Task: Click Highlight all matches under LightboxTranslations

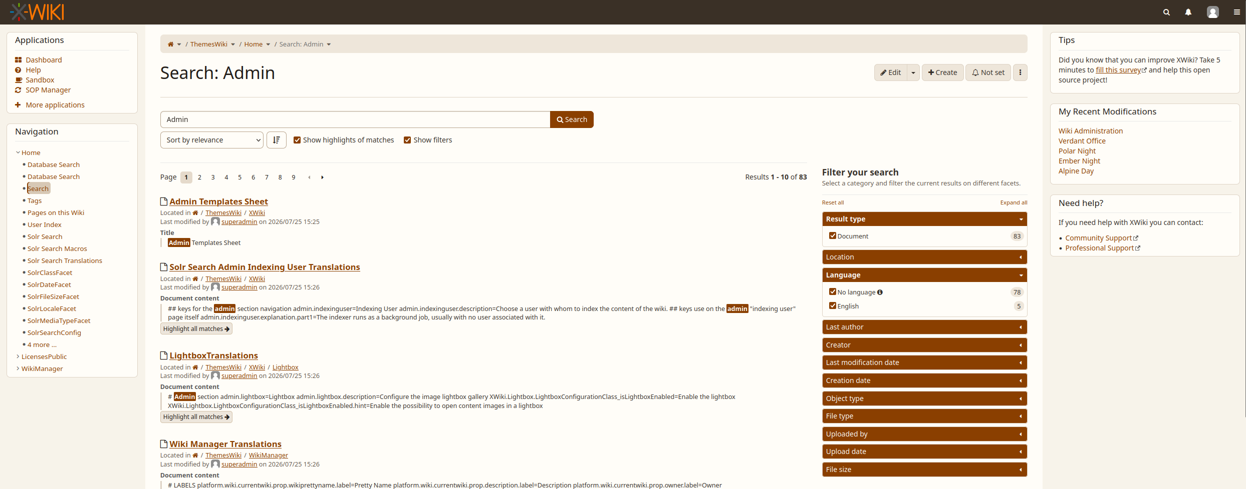Action: click(196, 417)
